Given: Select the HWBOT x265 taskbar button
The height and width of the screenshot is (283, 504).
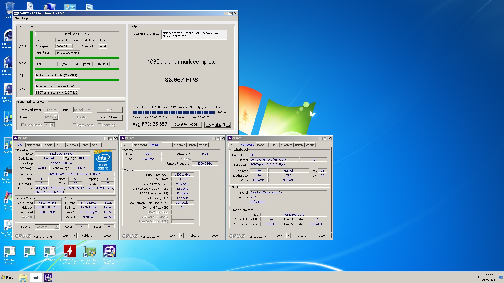Looking at the screenshot, I should coord(36,277).
